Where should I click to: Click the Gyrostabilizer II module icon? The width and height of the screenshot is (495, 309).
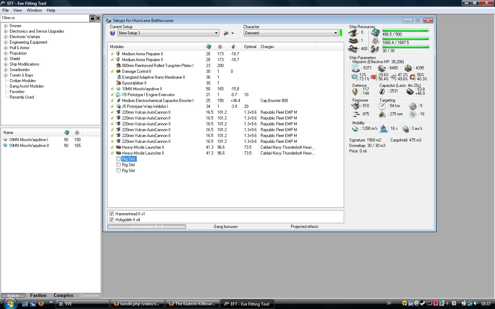click(x=118, y=83)
